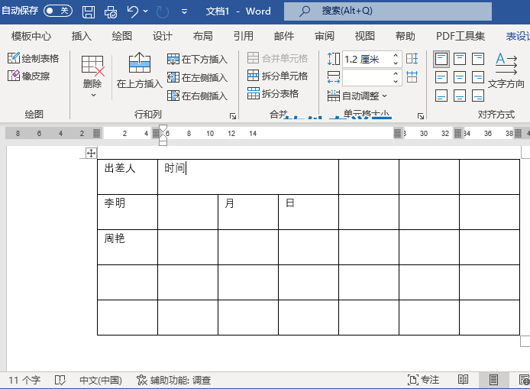
Task: Expand the 删除 dropdown arrow
Action: click(93, 96)
